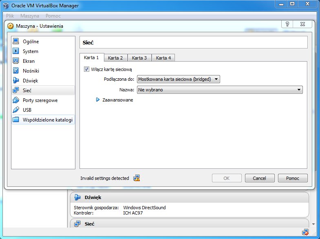Open the Ogólne settings category

43,42
